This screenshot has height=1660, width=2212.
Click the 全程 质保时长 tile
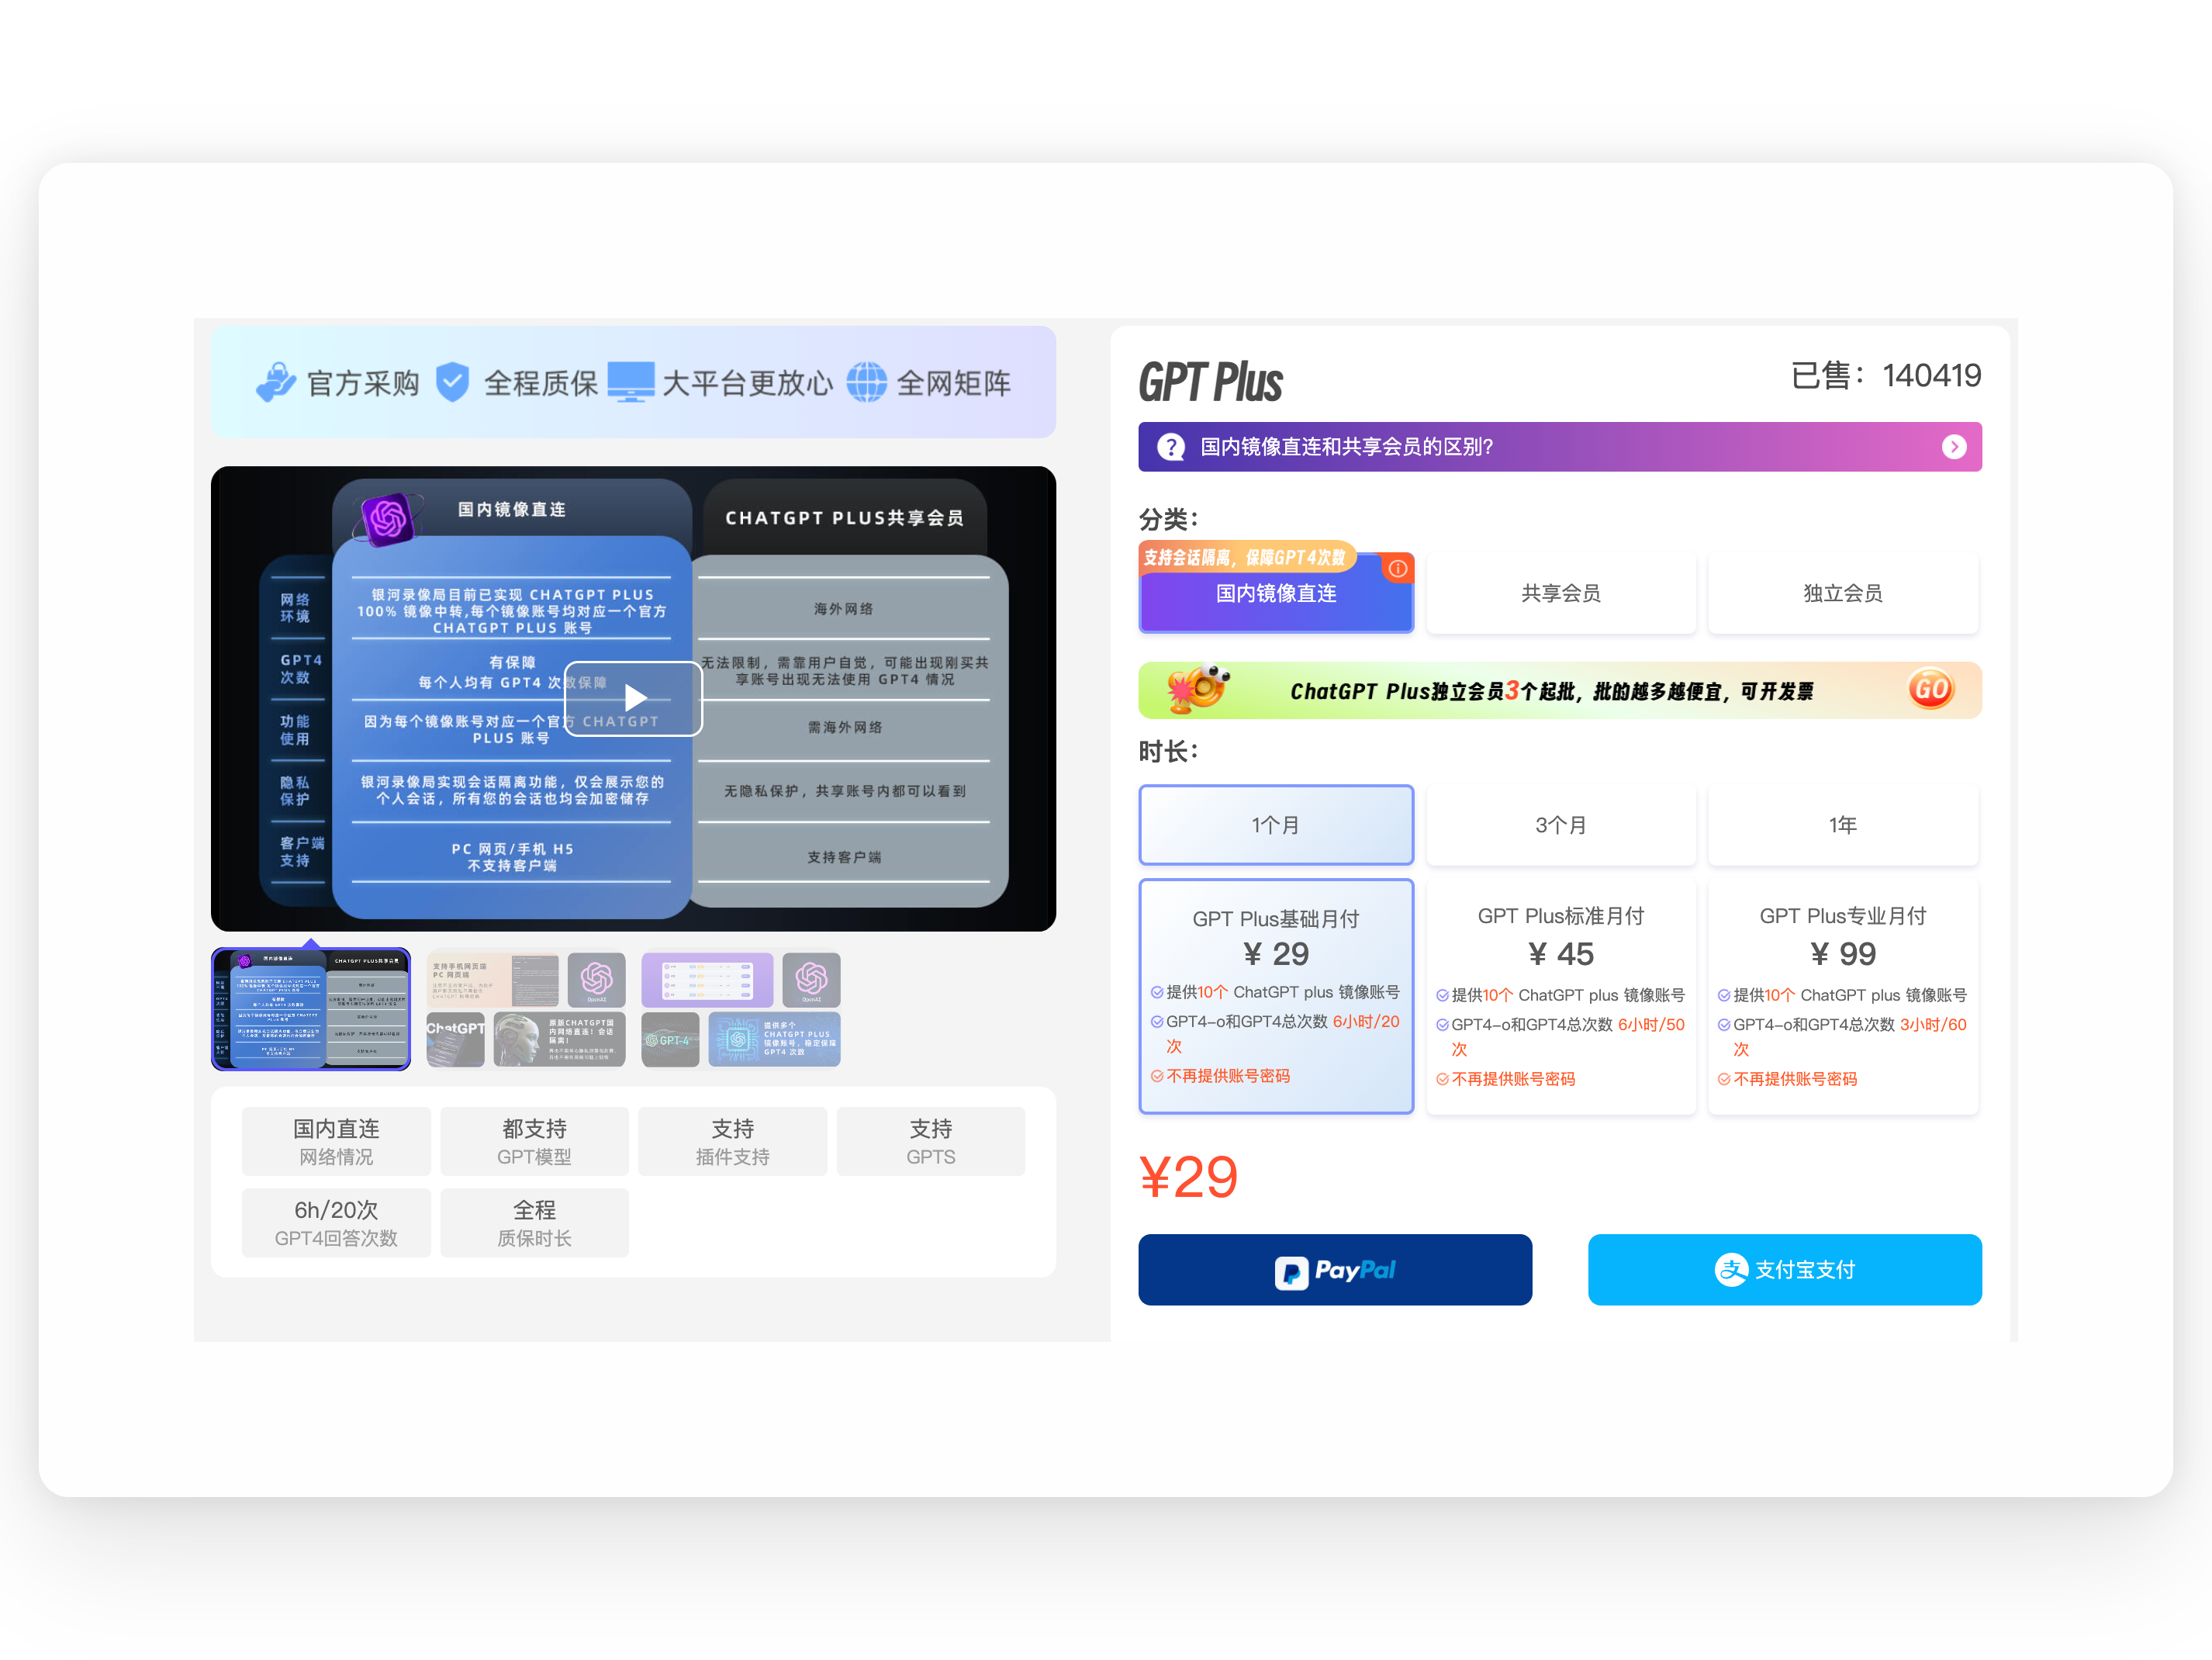[x=535, y=1223]
